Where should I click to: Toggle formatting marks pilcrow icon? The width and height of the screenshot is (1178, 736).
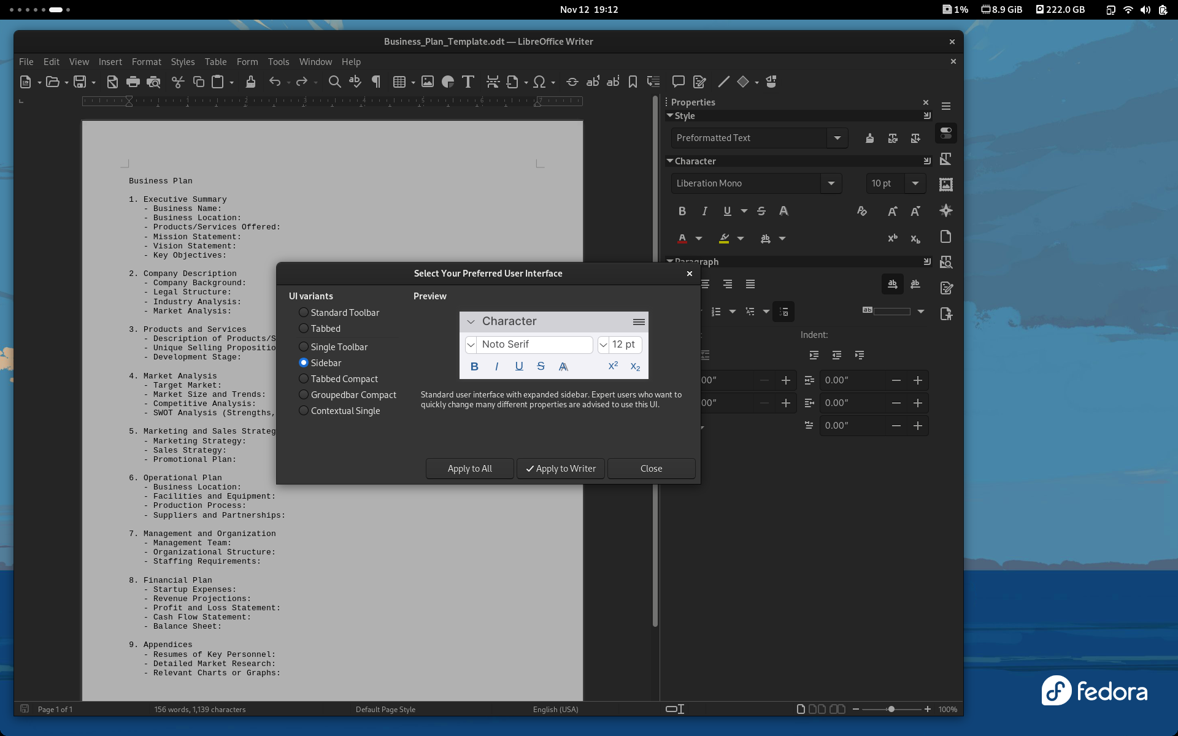pos(376,82)
